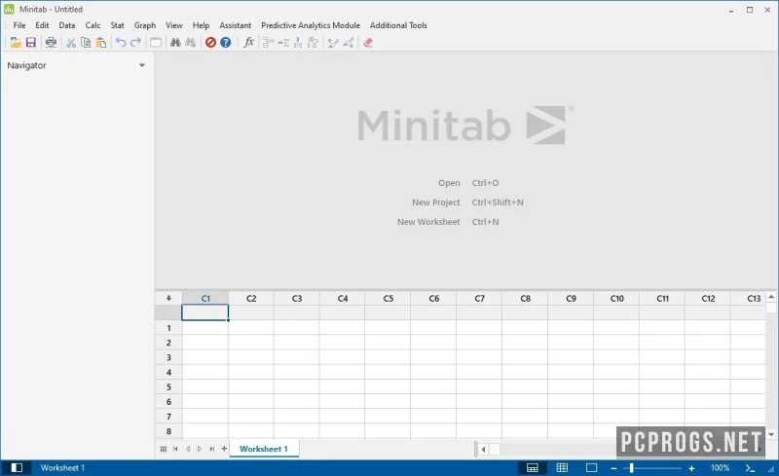Add a new worksheet with plus icon

(x=224, y=449)
